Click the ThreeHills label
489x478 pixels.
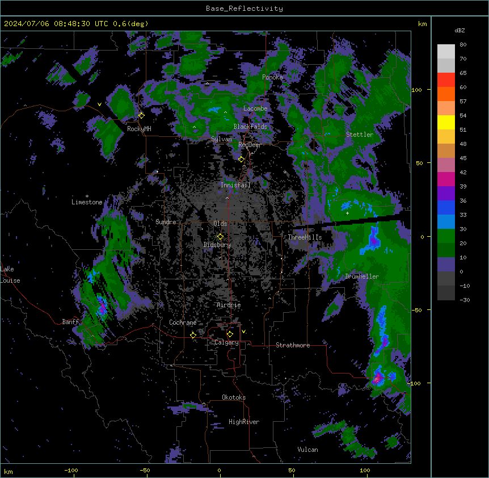pos(305,237)
